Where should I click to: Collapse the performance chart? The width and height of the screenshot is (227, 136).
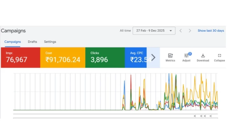point(219,58)
